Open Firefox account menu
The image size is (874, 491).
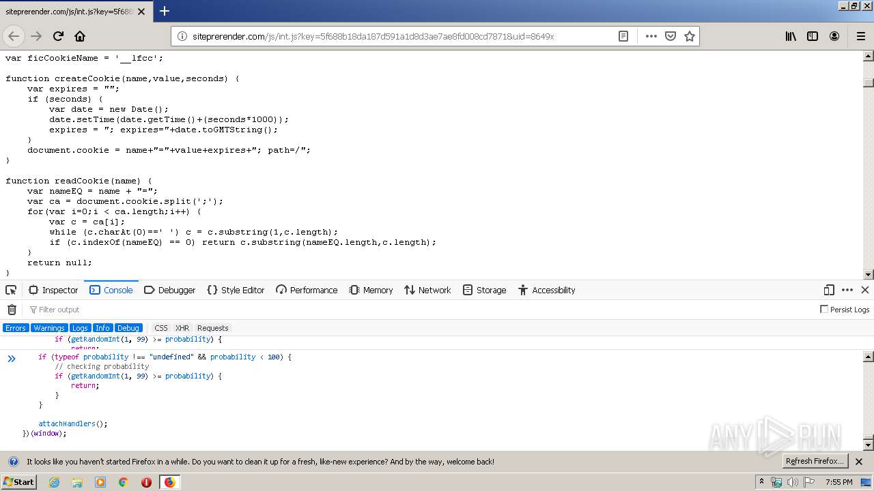tap(834, 36)
